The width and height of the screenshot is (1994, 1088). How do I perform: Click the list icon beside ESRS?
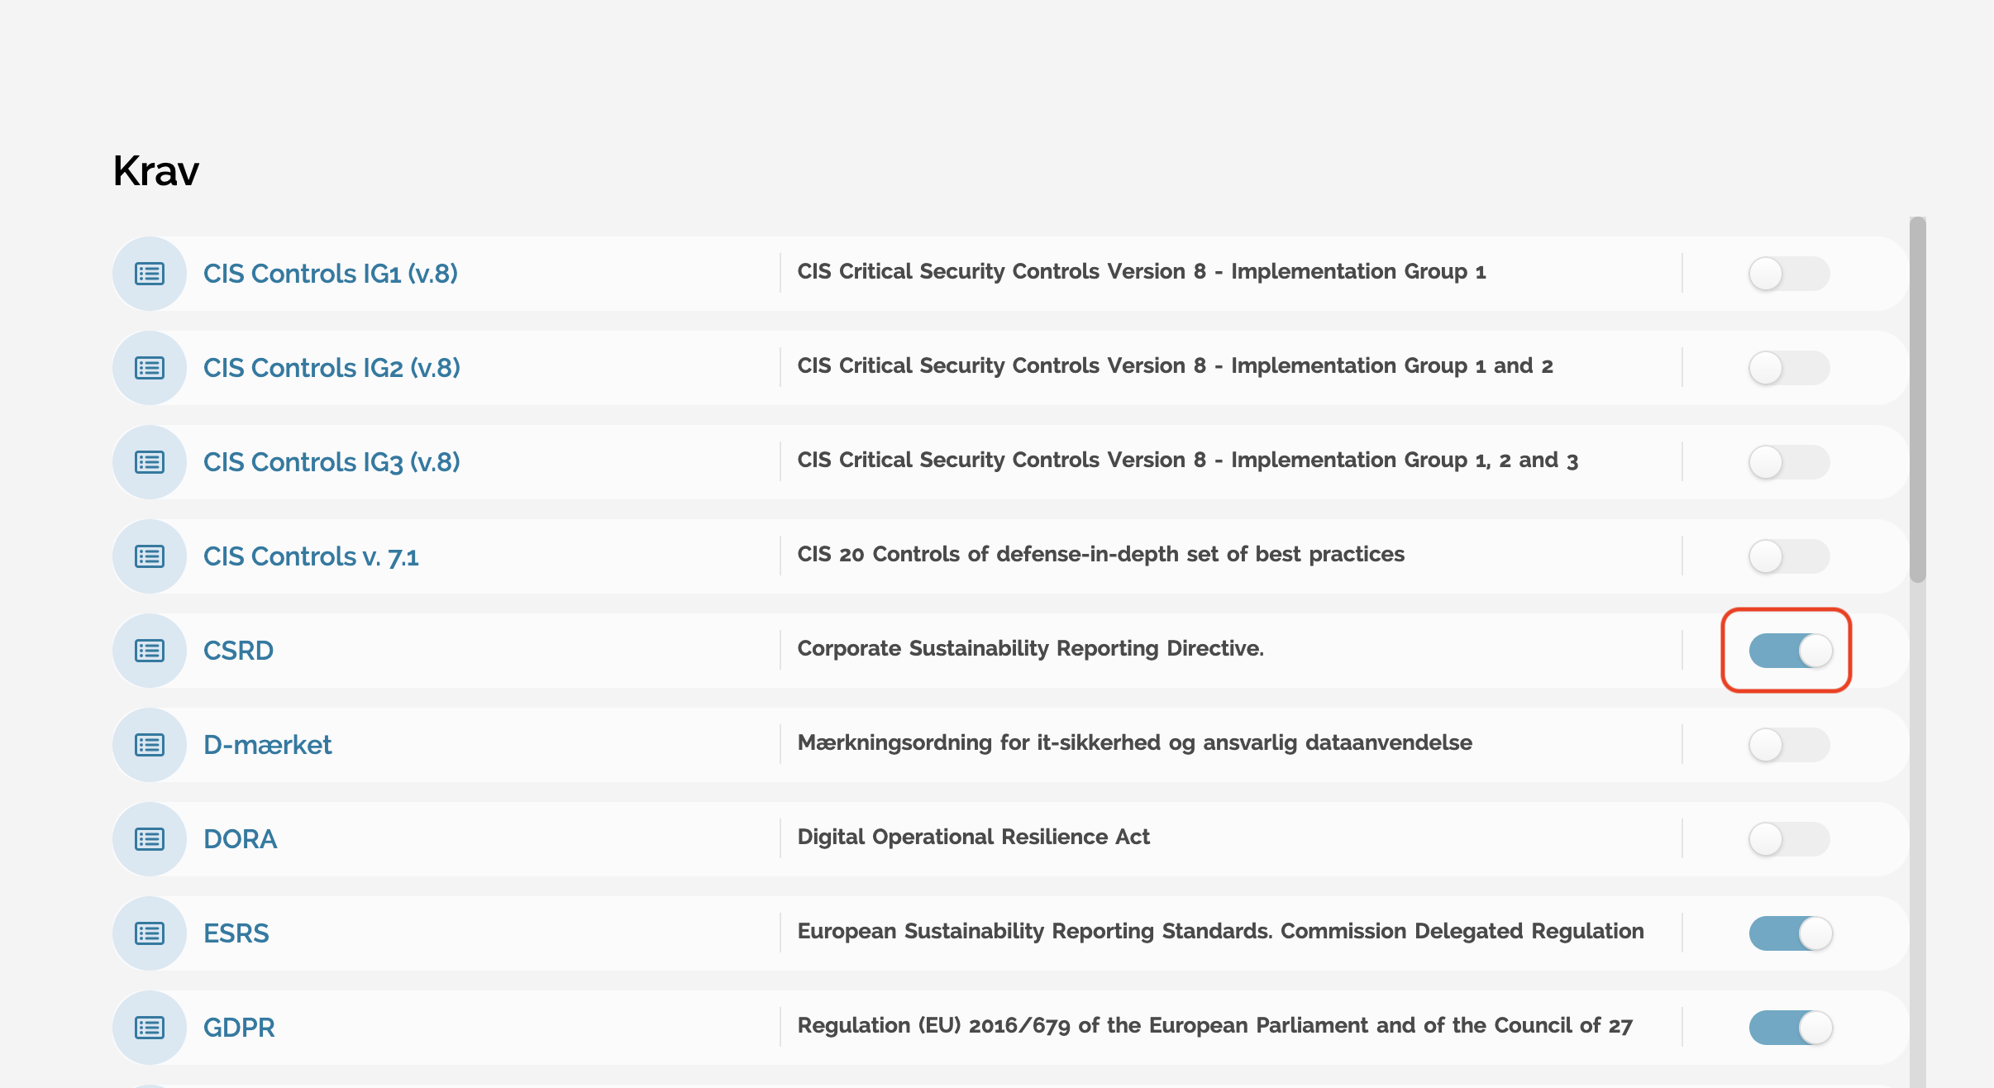(x=150, y=933)
